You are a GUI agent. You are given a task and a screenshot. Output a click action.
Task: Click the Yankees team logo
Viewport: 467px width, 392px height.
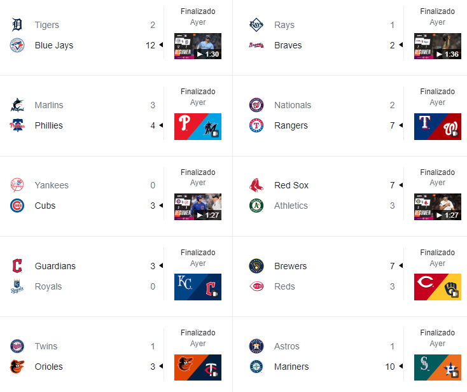17,185
